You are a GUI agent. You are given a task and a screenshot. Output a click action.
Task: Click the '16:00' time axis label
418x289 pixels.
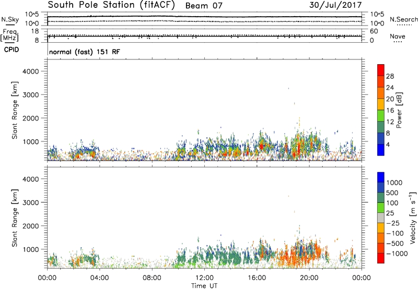tap(257, 278)
